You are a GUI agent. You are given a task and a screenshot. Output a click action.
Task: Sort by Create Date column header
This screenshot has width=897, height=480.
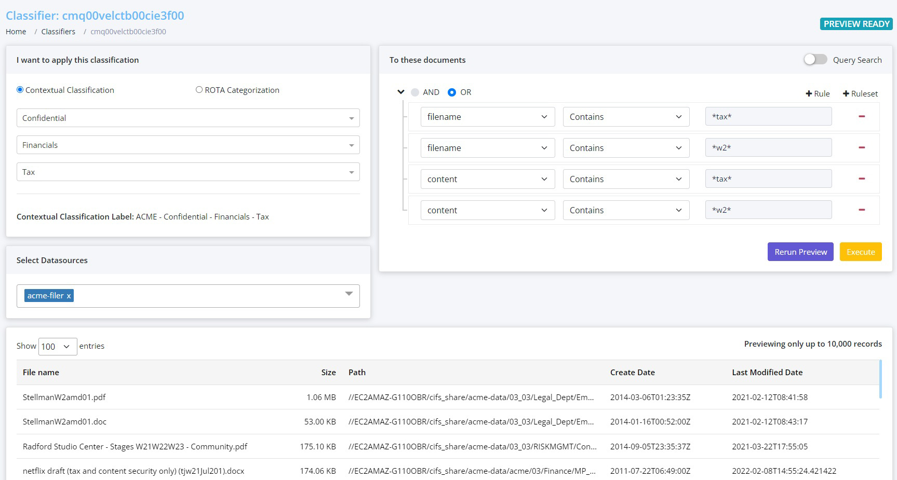(x=632, y=372)
